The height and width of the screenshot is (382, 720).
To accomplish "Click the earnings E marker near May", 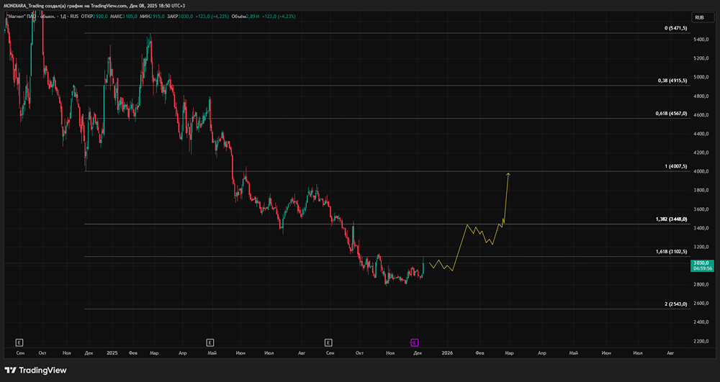I will coord(210,342).
